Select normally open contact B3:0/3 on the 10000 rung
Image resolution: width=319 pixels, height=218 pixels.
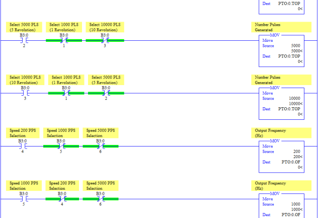tap(25, 93)
